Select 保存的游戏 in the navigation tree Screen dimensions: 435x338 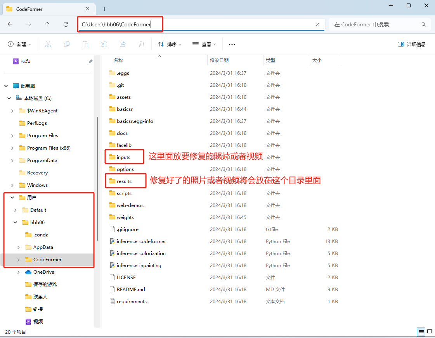pos(45,284)
